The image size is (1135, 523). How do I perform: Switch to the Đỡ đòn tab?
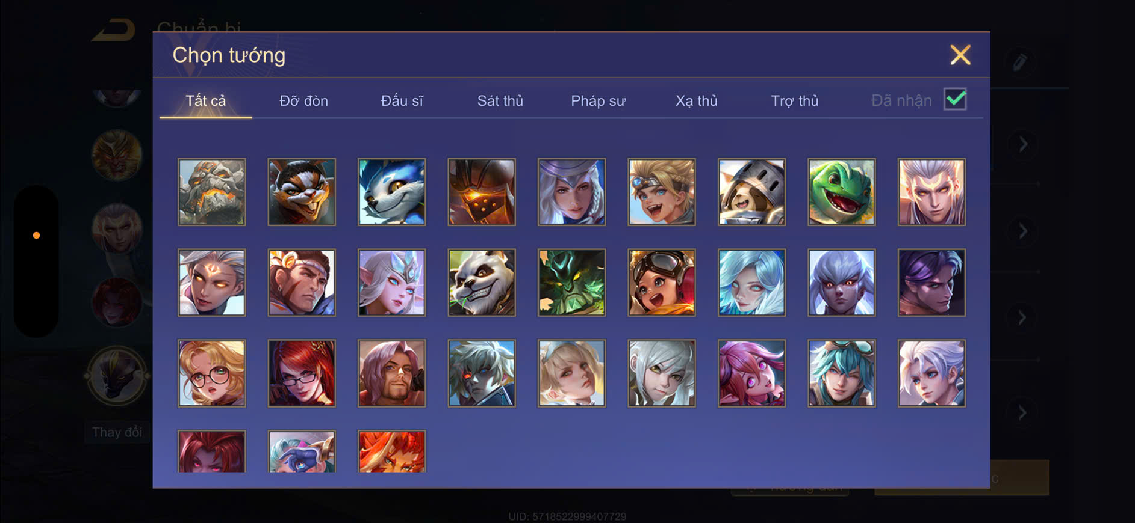point(303,100)
